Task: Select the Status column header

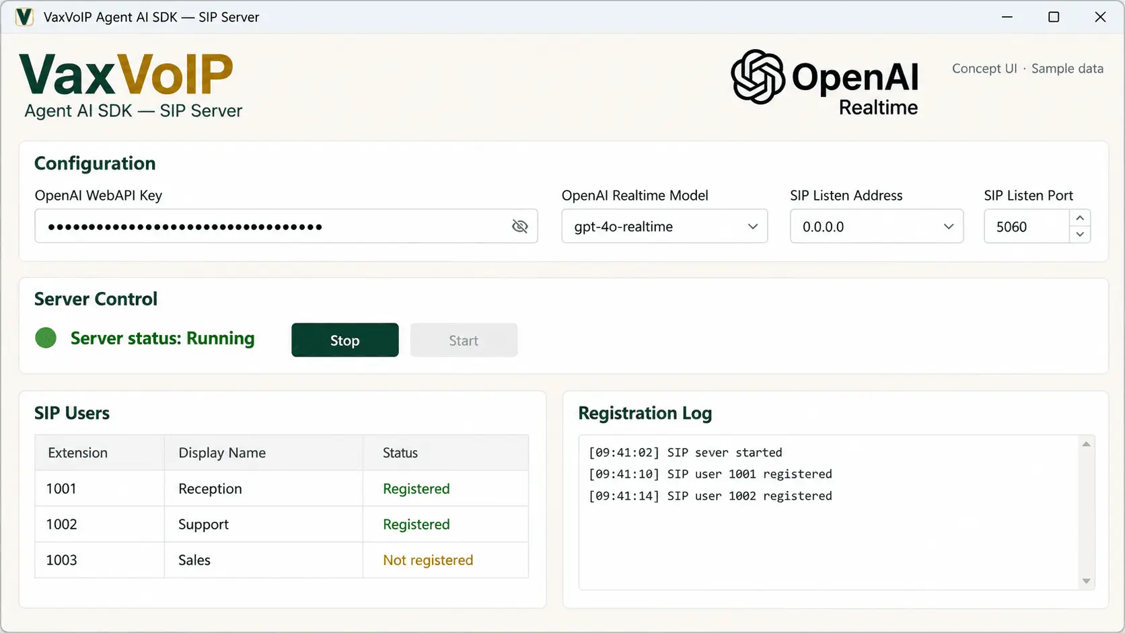Action: (x=445, y=453)
